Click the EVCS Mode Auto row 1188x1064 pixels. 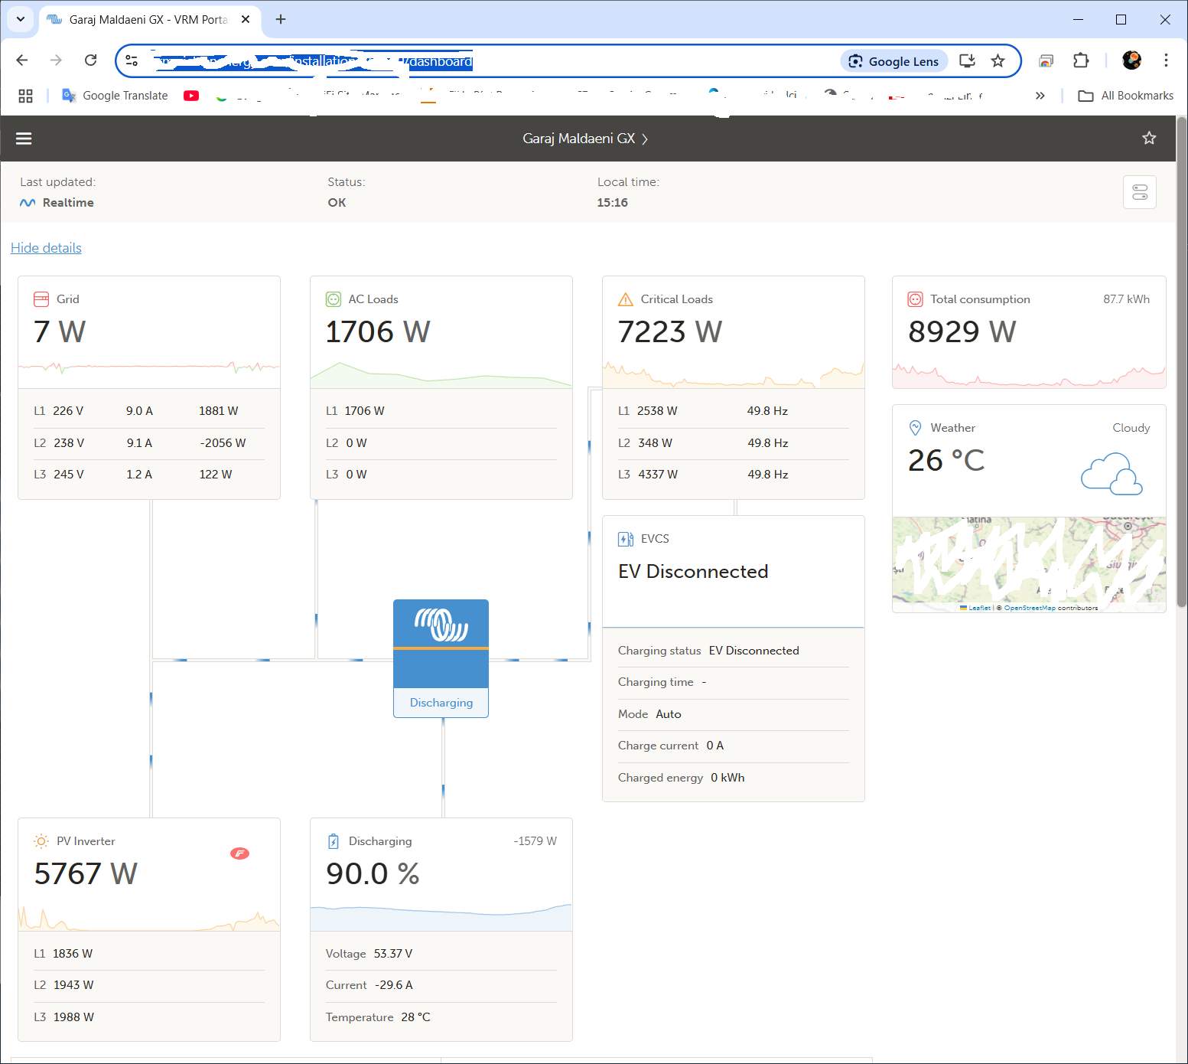click(x=734, y=714)
